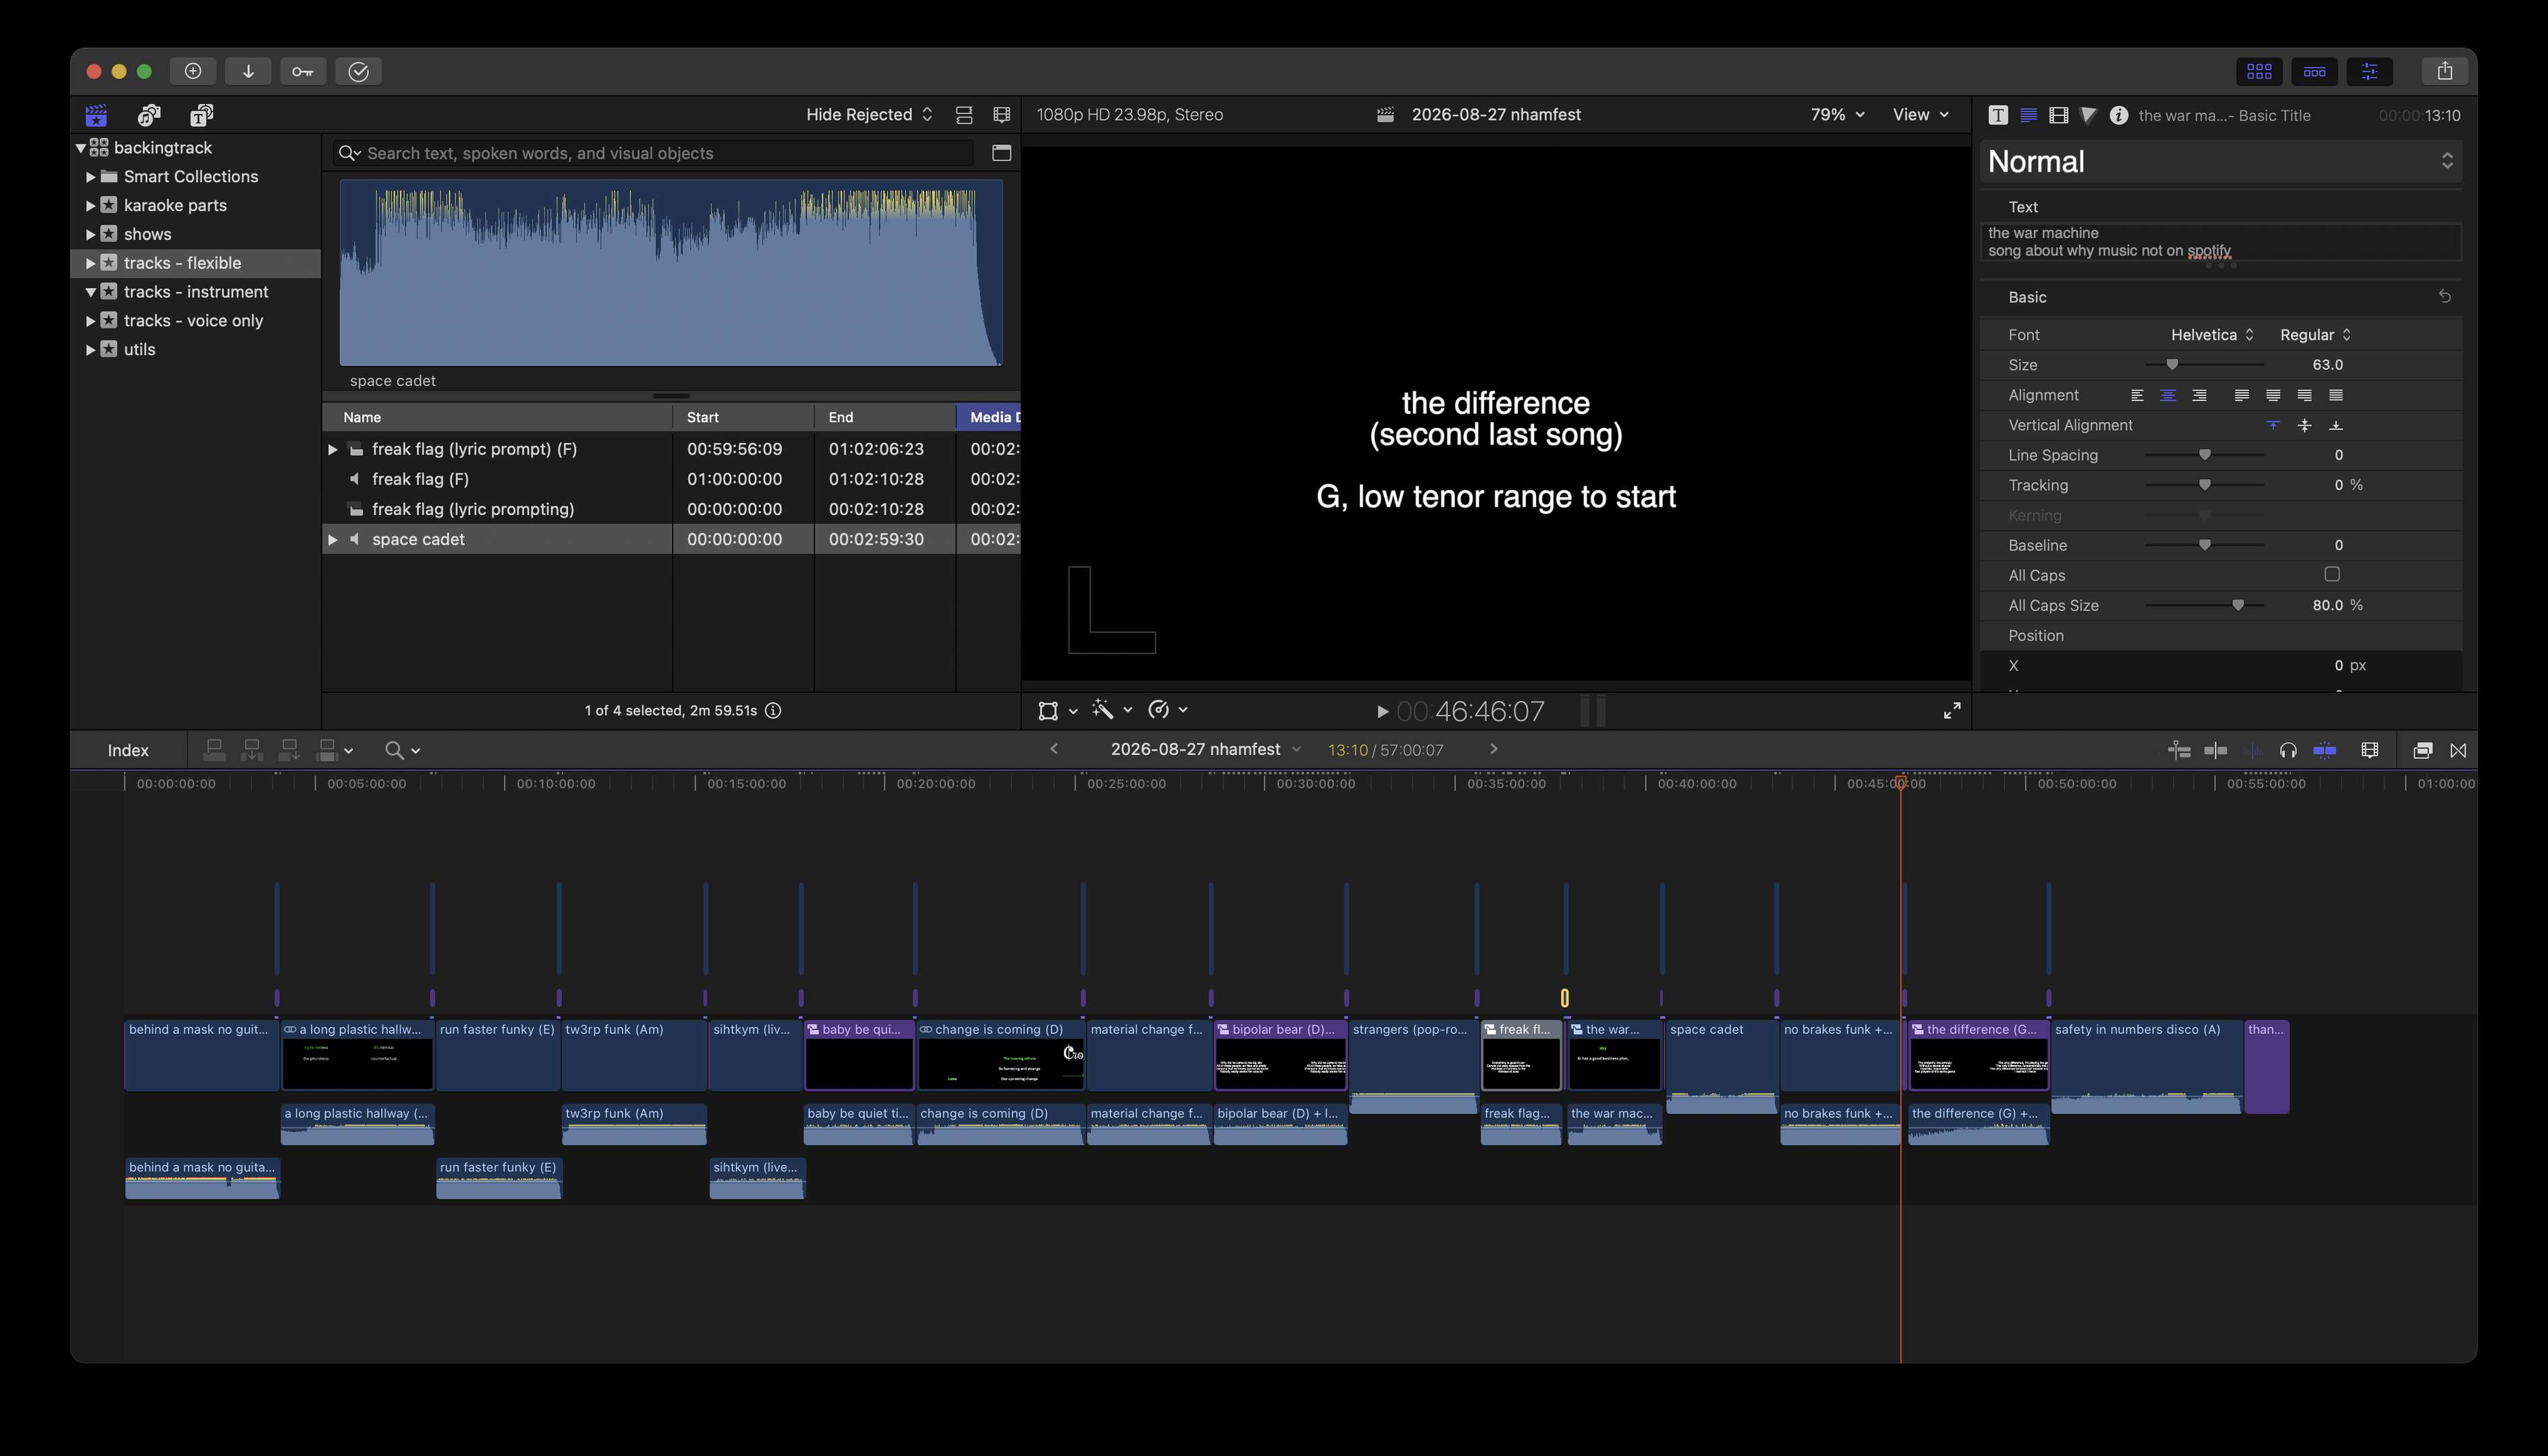The image size is (2548, 1456).
Task: Set vertical alignment to middle
Action: pyautogui.click(x=2304, y=425)
